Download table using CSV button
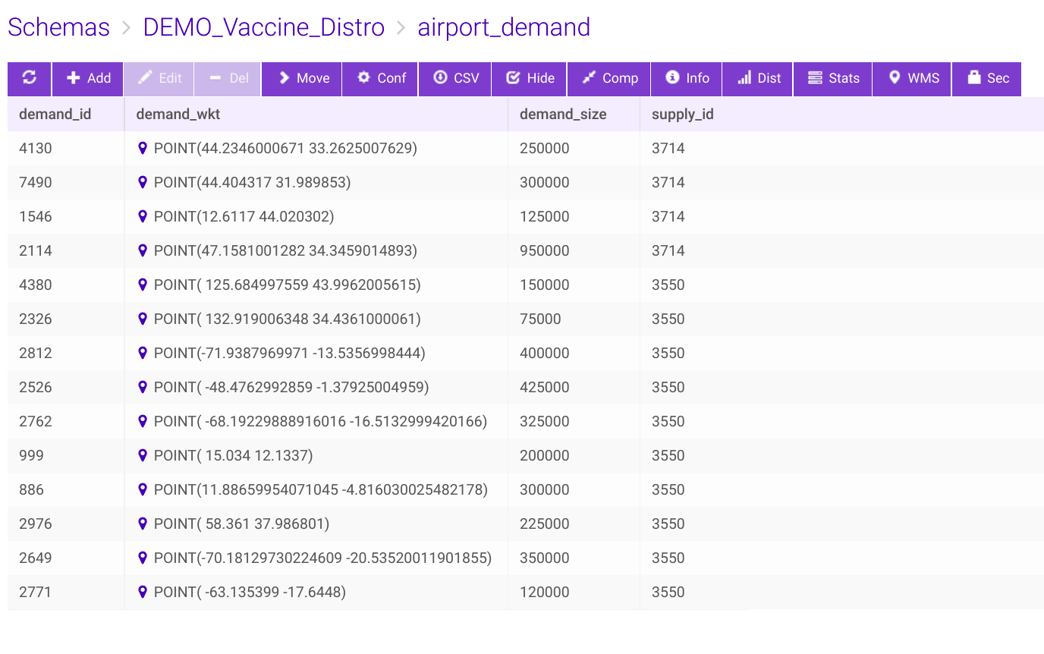Image resolution: width=1044 pixels, height=654 pixels. [455, 78]
